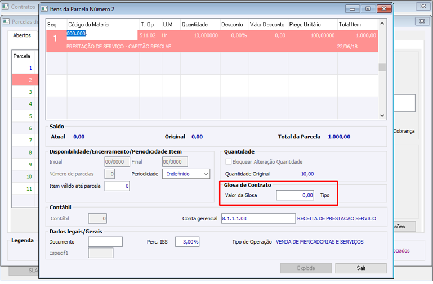Click the Itens da Parcela window title icon
Screen dimensions: 433x284
coord(44,9)
